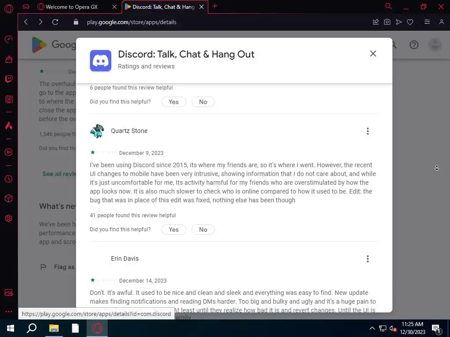This screenshot has height=337, width=450.
Task: Open the network icon in tray
Action: click(383, 328)
